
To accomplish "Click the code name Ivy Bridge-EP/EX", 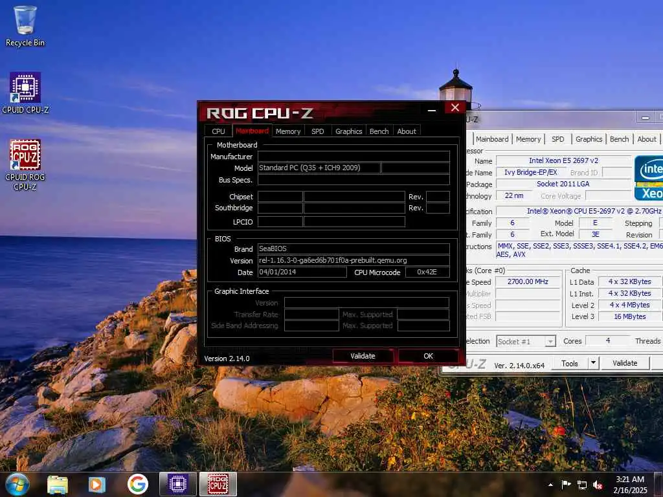I will tap(531, 172).
